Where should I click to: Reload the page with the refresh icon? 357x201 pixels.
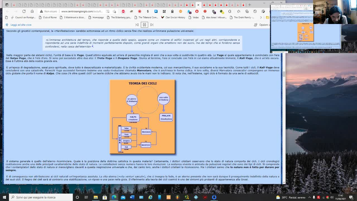(24, 11)
